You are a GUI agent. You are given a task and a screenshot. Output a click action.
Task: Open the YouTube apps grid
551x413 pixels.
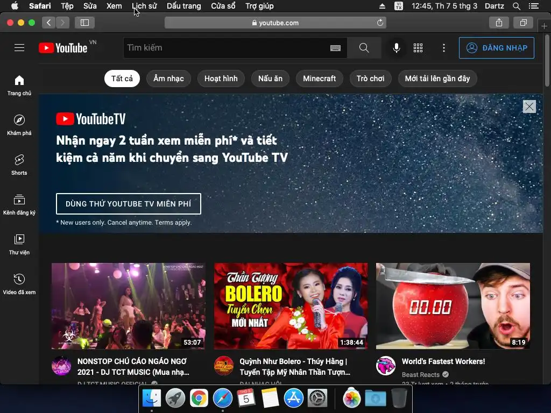pyautogui.click(x=418, y=48)
